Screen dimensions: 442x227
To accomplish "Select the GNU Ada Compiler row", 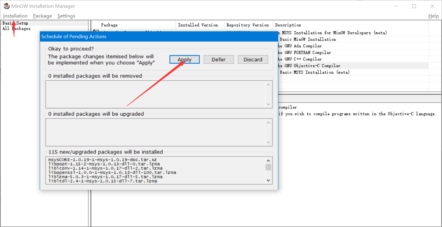I will tap(353, 46).
